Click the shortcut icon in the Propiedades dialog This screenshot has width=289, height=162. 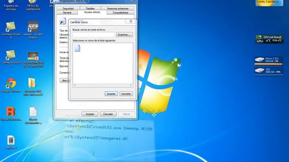click(63, 21)
